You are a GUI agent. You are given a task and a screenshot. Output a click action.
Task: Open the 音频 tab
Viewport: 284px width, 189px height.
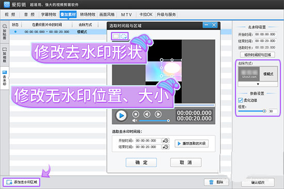click(29, 14)
